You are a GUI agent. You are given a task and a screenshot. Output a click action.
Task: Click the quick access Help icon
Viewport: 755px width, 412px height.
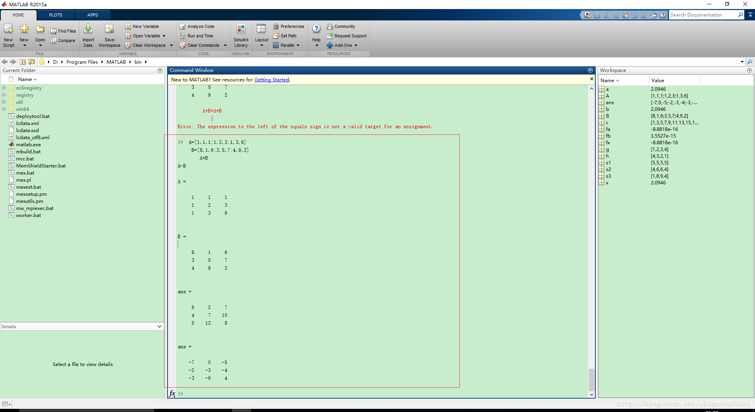click(x=663, y=15)
